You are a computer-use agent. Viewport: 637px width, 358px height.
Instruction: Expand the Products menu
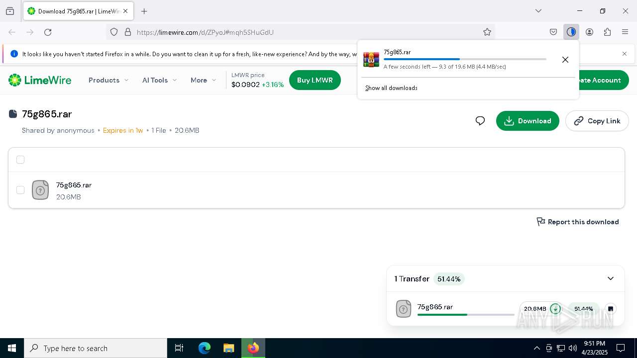click(108, 80)
